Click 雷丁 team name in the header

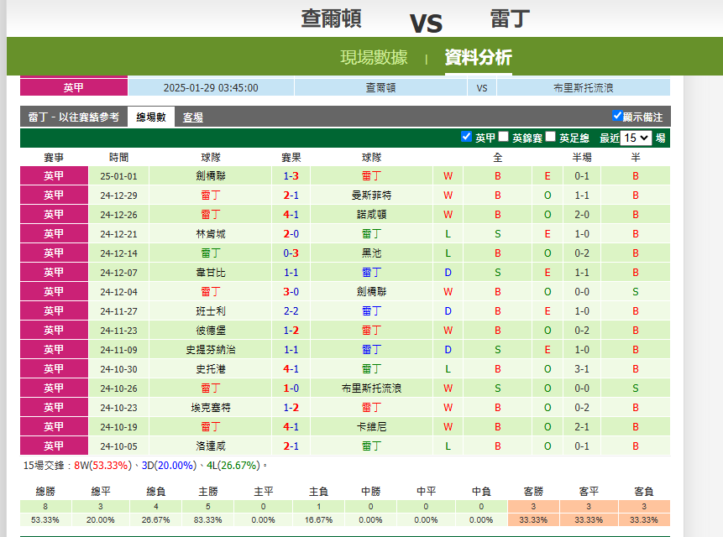tap(510, 19)
